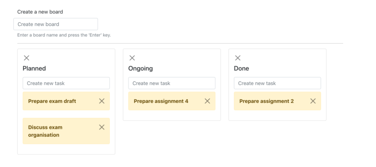
Task: Delete the 'Prepare exam draft' task
Action: click(102, 101)
